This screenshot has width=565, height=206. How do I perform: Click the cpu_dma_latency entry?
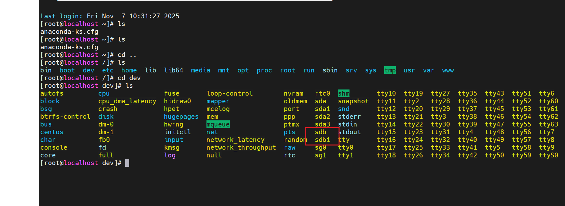click(x=127, y=101)
